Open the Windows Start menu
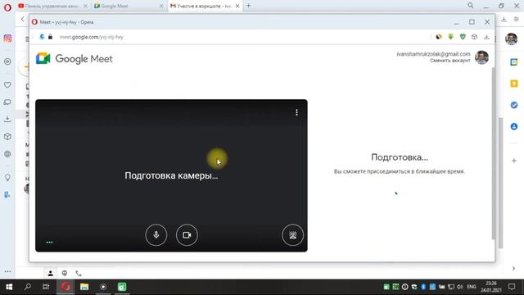Image resolution: width=524 pixels, height=295 pixels. pyautogui.click(x=9, y=287)
